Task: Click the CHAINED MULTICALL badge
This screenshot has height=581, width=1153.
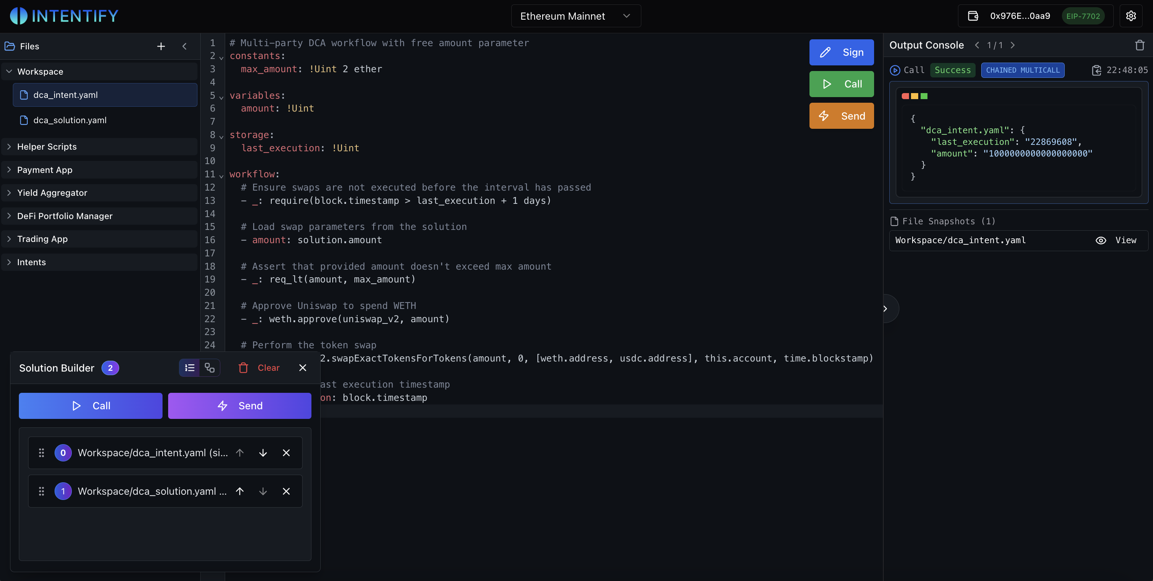Action: [x=1023, y=70]
